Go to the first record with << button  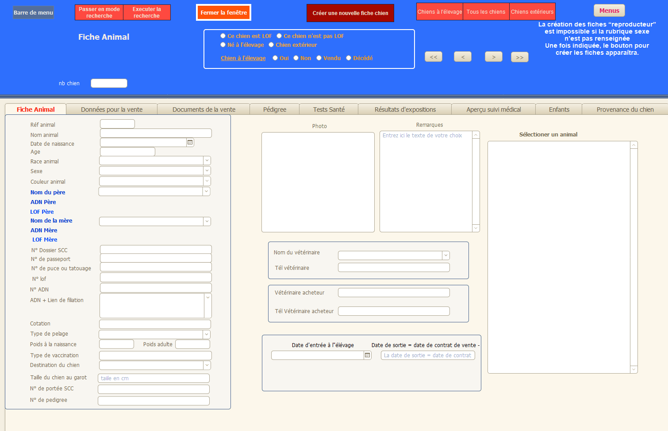pyautogui.click(x=433, y=57)
